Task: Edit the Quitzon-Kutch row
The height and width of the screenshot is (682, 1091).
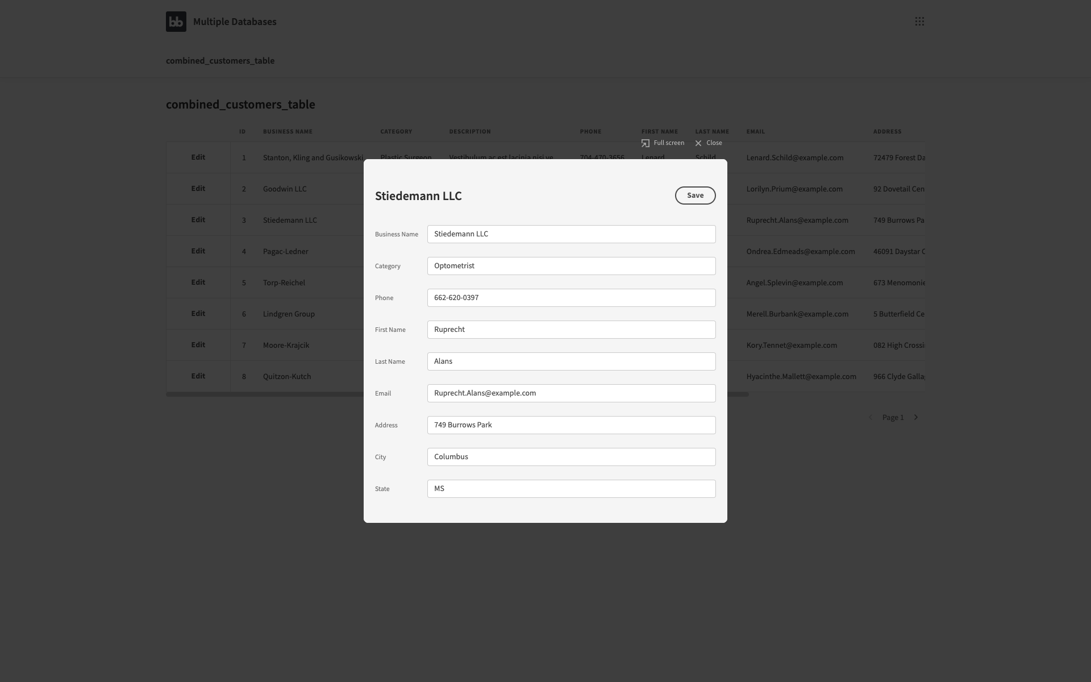Action: click(198, 376)
